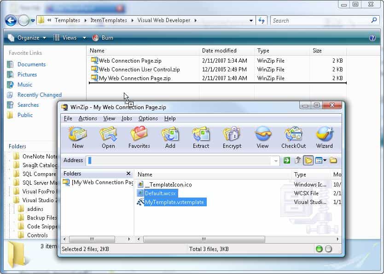Close the WinZip Folders pane
Screen dimensions: 384x274
[128, 173]
